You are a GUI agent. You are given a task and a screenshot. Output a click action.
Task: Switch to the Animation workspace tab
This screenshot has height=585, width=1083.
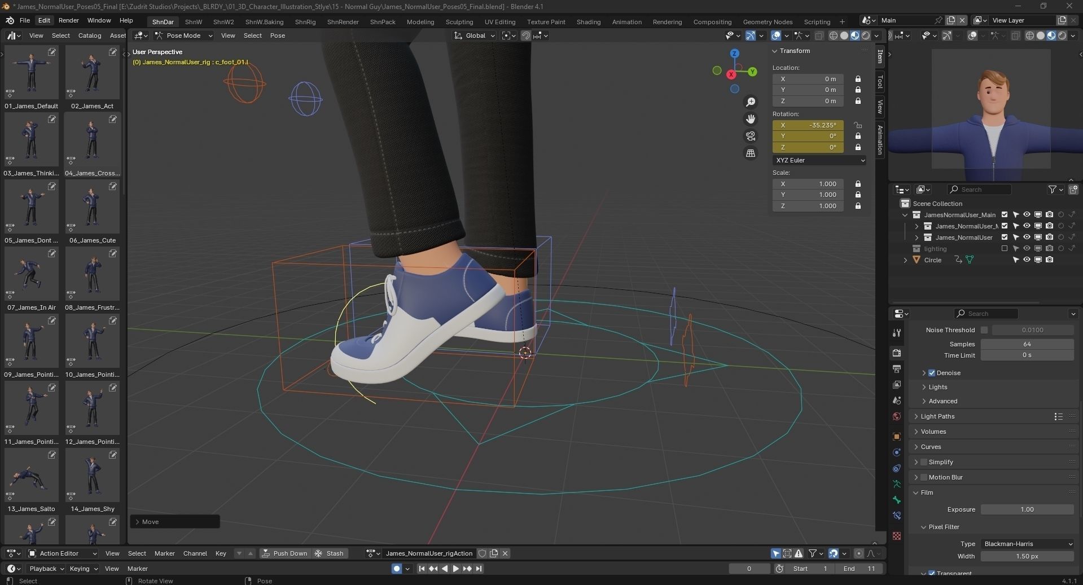(626, 22)
